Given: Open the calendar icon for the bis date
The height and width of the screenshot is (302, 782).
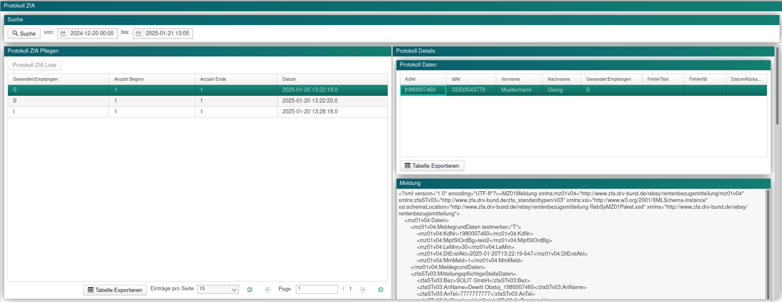Looking at the screenshot, I should (138, 33).
